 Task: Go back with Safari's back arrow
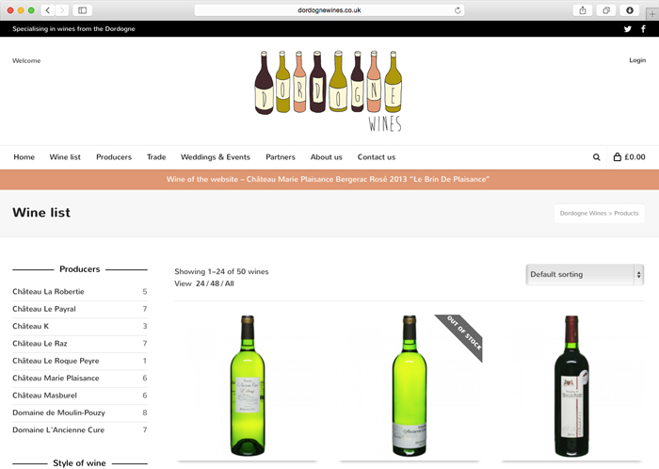point(48,10)
